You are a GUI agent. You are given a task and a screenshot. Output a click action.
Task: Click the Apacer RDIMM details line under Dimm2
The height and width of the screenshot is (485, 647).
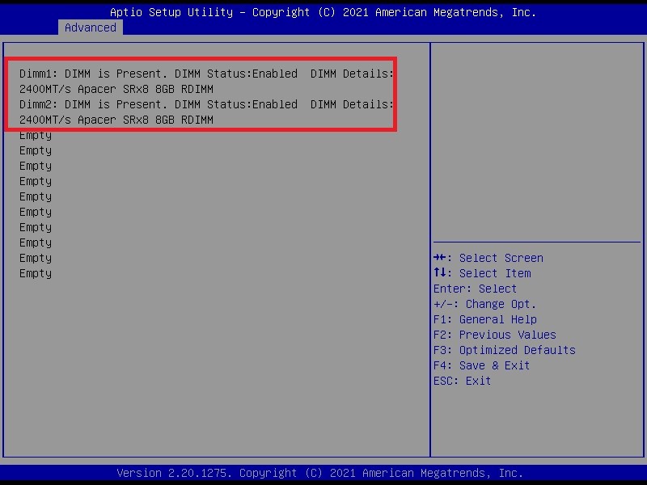point(116,120)
